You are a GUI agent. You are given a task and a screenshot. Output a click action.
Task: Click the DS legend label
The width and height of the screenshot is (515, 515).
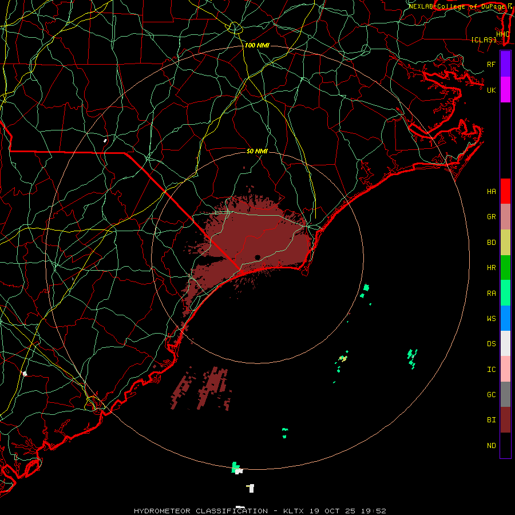[x=491, y=344]
